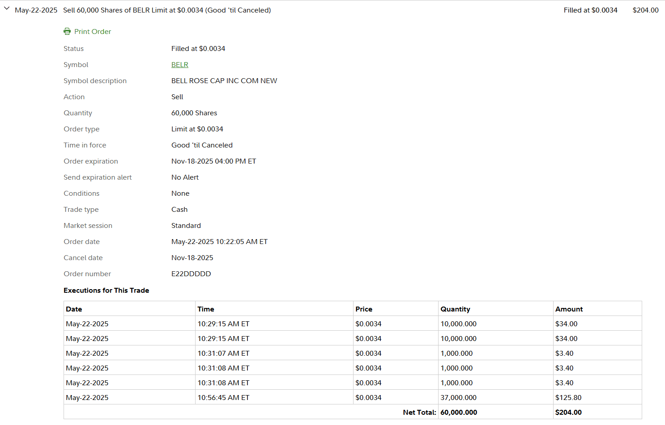Select the 10:56:45 AM ET execution time
Image resolution: width=665 pixels, height=425 pixels.
point(223,398)
